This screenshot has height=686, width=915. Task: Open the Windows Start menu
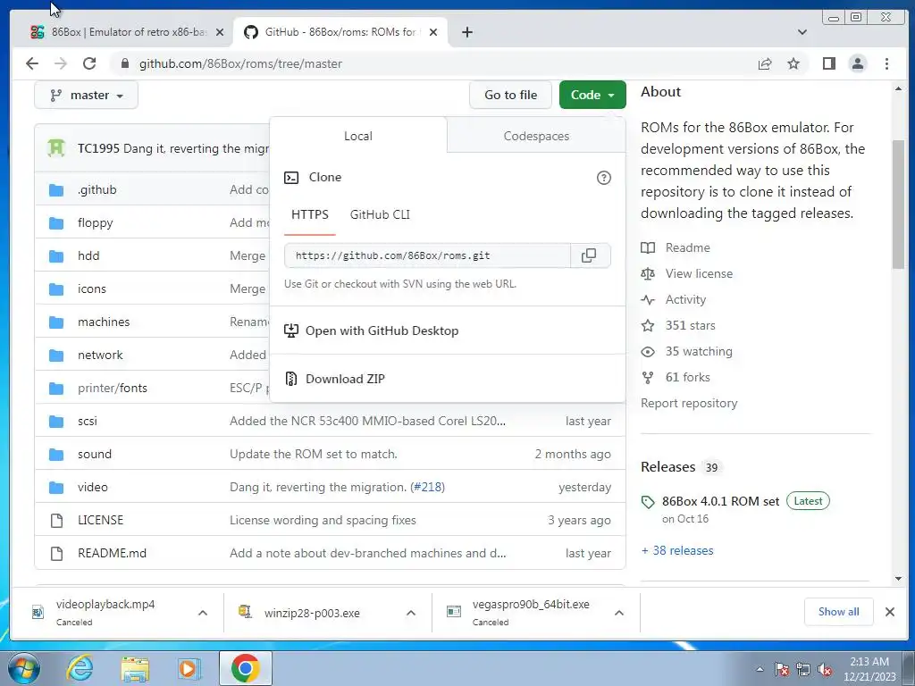[x=24, y=668]
